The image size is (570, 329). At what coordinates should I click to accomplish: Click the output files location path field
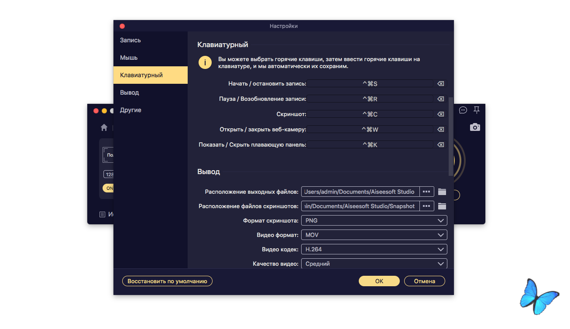point(361,192)
